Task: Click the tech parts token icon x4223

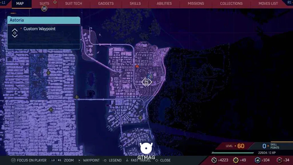Action: (x=214, y=160)
